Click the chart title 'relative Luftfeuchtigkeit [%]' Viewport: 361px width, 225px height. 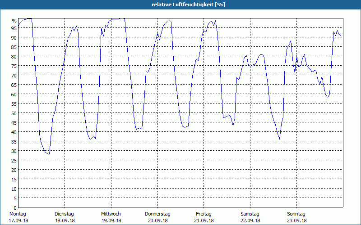click(188, 4)
